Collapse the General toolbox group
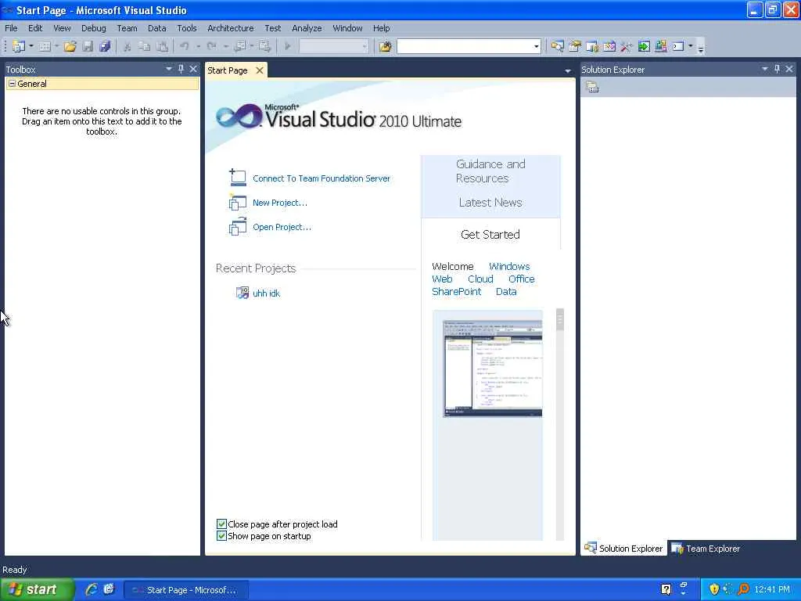The height and width of the screenshot is (601, 801). coord(12,83)
